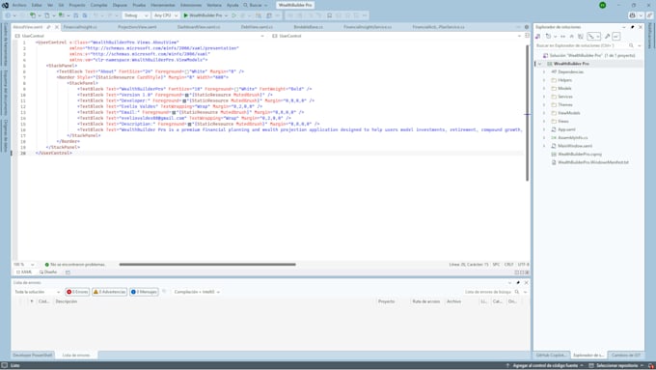Click the editor settings gear icon at tab row

pos(527,27)
